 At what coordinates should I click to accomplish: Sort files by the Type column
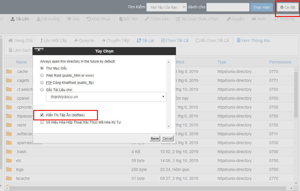coord(222,62)
